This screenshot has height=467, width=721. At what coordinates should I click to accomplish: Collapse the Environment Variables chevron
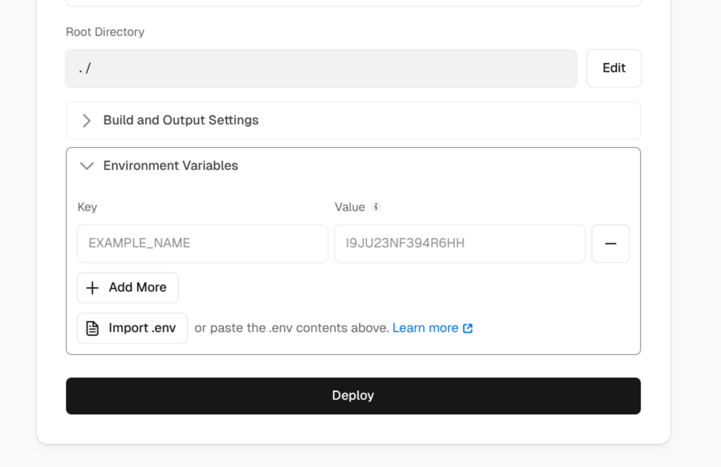[x=87, y=166]
